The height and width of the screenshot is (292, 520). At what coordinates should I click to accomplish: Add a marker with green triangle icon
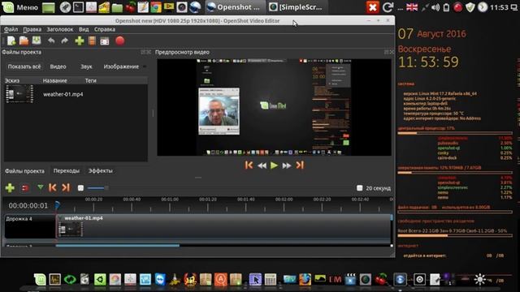pyautogui.click(x=40, y=187)
